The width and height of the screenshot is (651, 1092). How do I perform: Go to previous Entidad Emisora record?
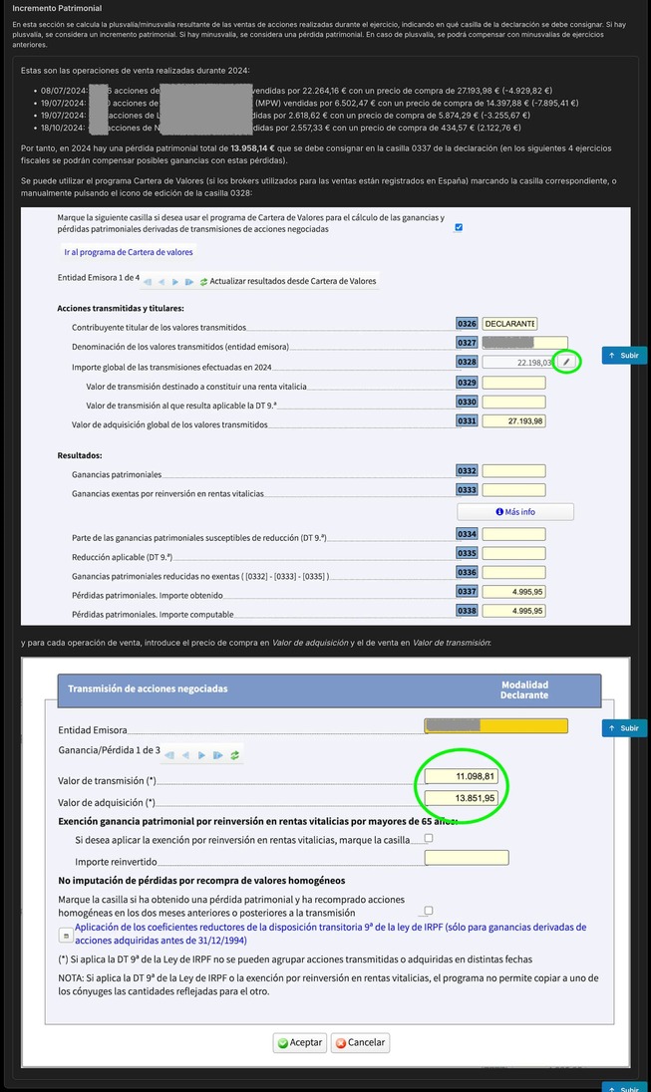(x=162, y=282)
